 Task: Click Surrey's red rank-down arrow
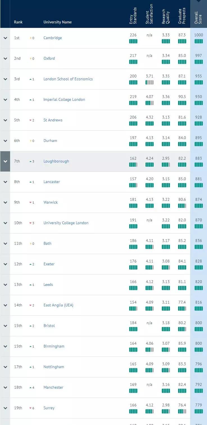tap(31, 408)
